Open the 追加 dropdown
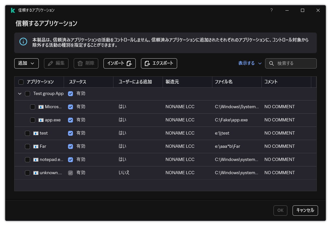 [x=26, y=63]
